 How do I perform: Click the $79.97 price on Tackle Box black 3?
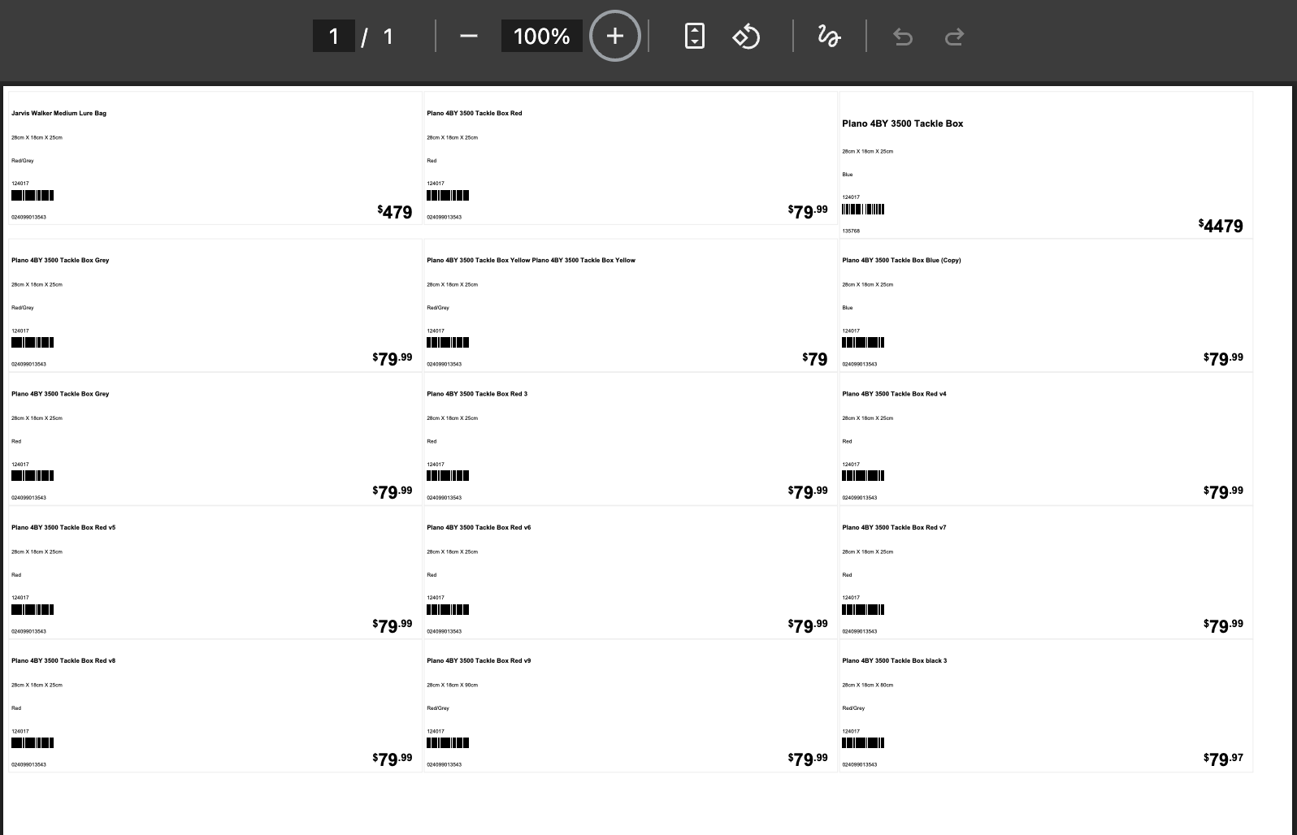tap(1224, 759)
